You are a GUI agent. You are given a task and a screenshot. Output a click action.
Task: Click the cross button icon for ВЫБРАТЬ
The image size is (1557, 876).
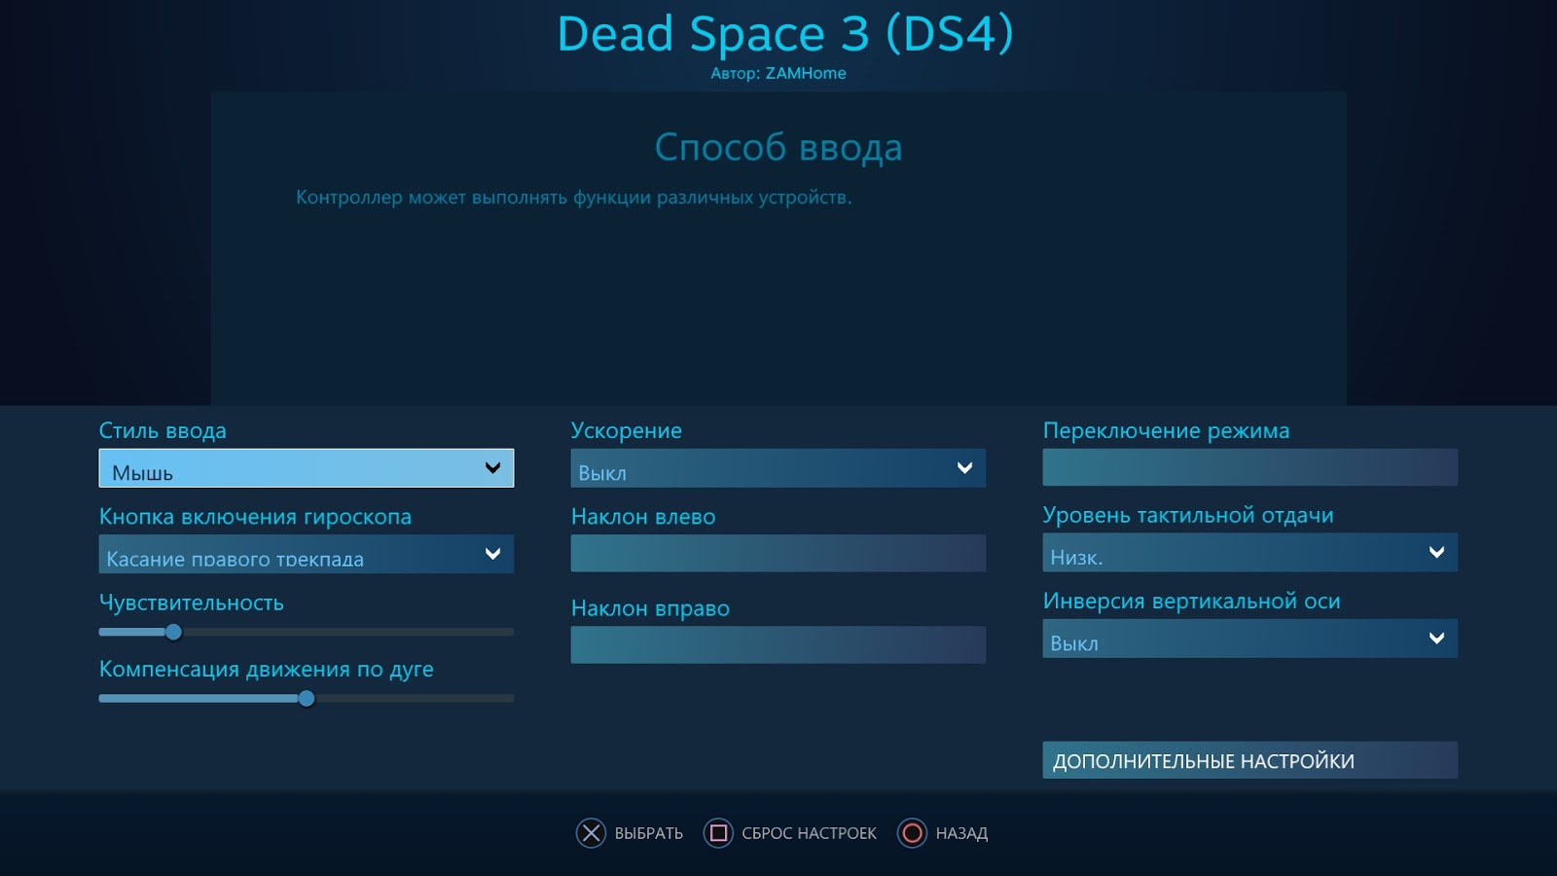click(591, 833)
